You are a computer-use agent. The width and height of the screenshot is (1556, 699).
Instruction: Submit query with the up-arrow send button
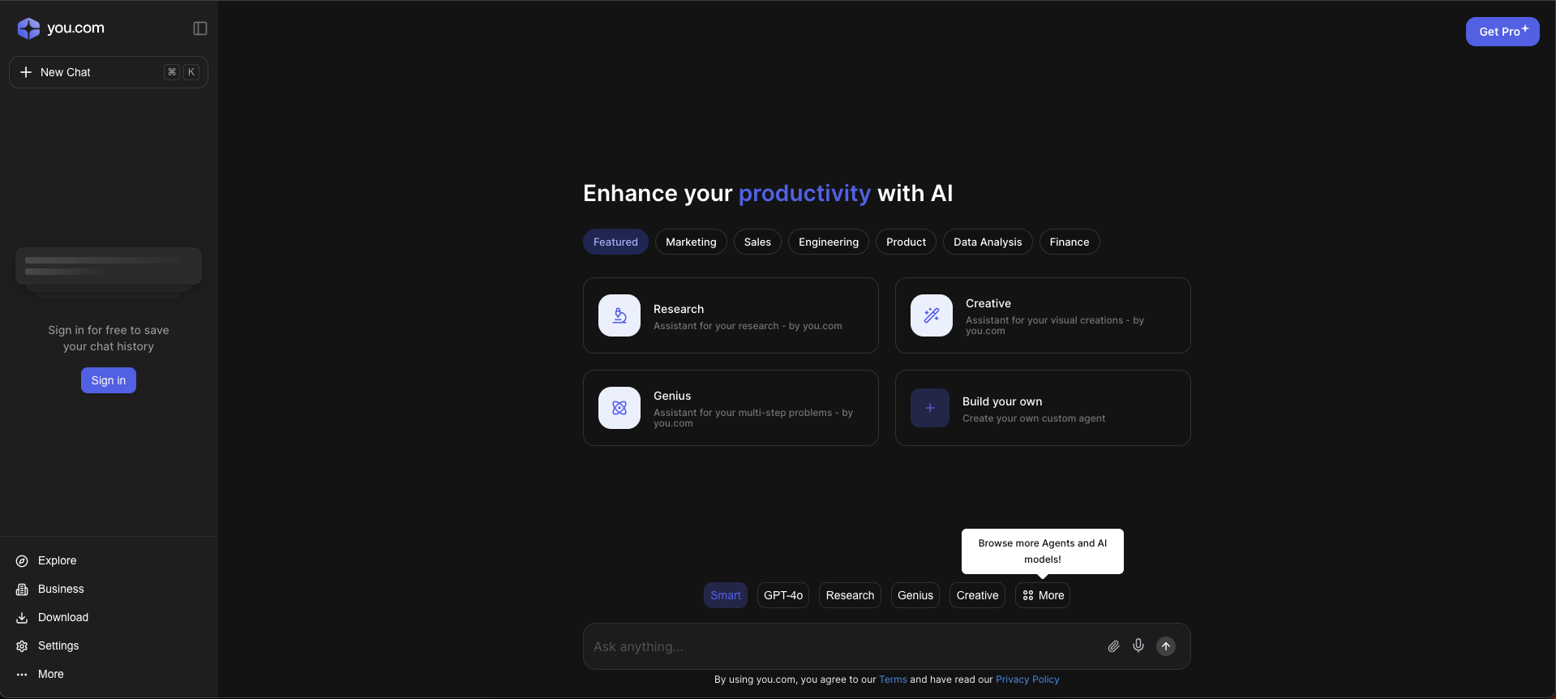click(x=1166, y=646)
